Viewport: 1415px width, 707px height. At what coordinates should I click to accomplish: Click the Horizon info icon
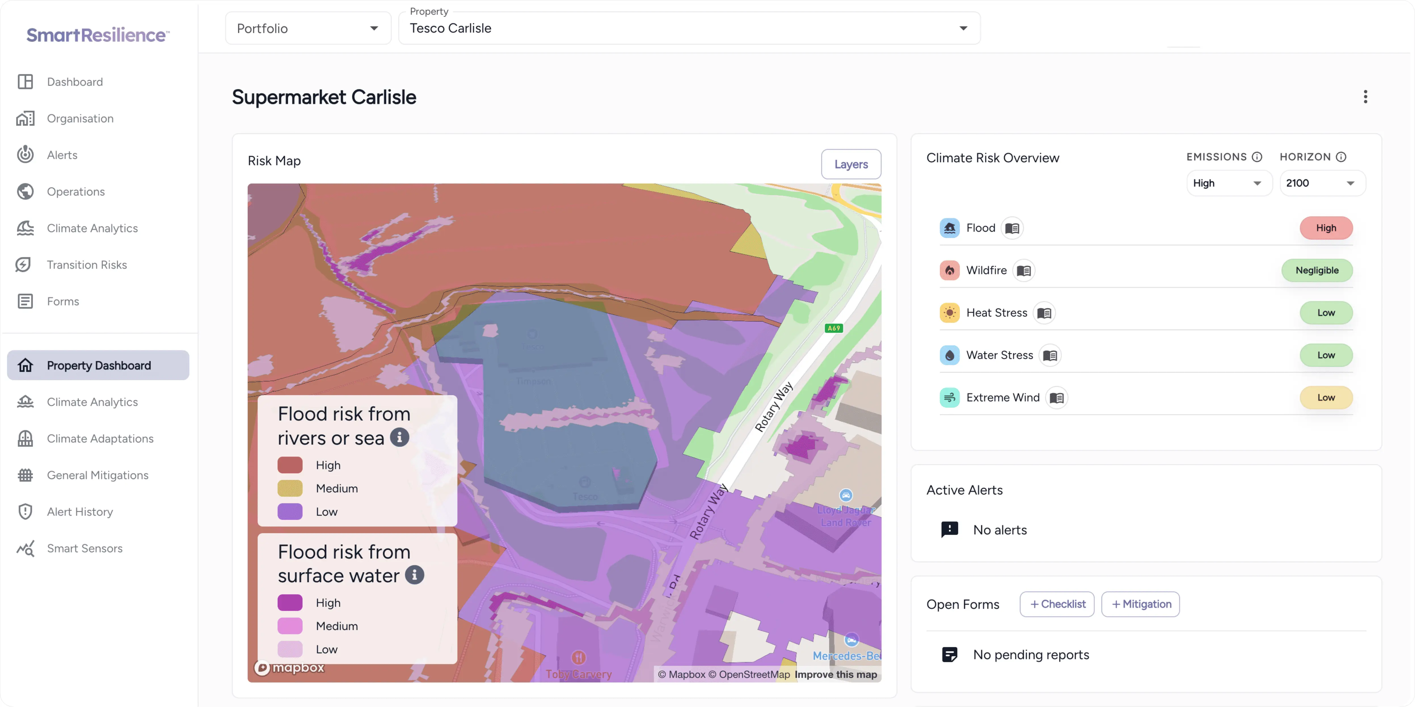(x=1341, y=157)
